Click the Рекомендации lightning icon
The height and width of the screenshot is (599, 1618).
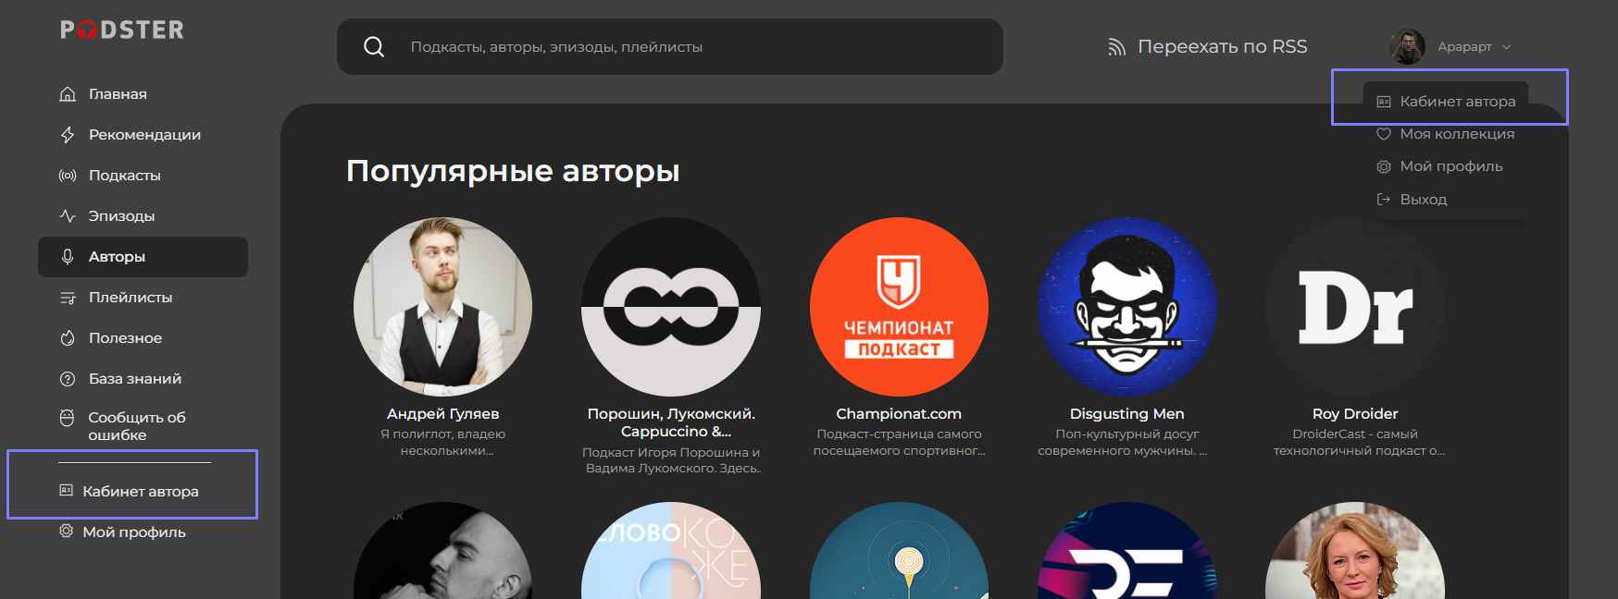68,135
